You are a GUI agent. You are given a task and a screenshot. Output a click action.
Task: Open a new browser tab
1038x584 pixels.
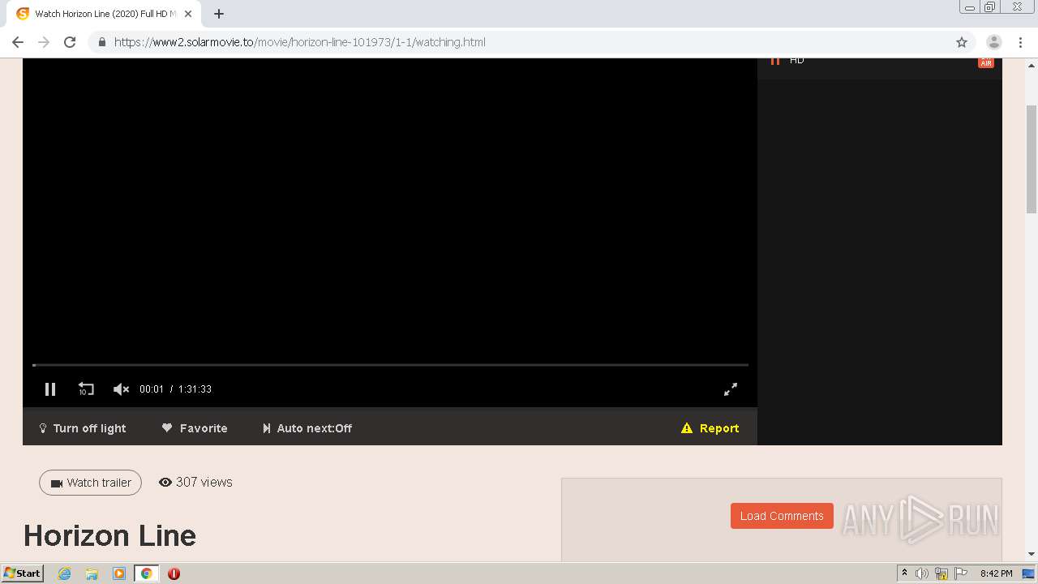click(x=219, y=14)
